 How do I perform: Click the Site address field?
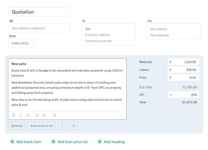pyautogui.click(x=174, y=29)
